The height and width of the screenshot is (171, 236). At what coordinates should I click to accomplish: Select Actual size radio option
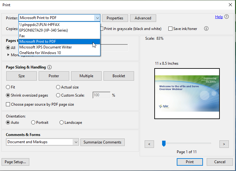click(x=58, y=87)
